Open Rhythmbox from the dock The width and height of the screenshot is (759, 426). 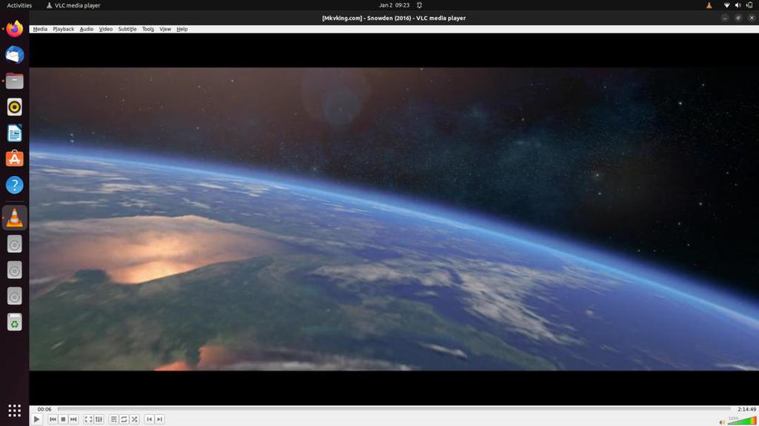(x=15, y=107)
